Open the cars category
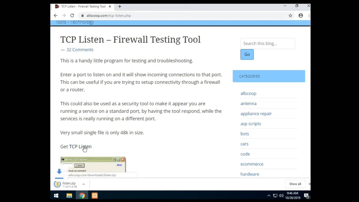Image resolution: width=359 pixels, height=202 pixels. pyautogui.click(x=244, y=144)
